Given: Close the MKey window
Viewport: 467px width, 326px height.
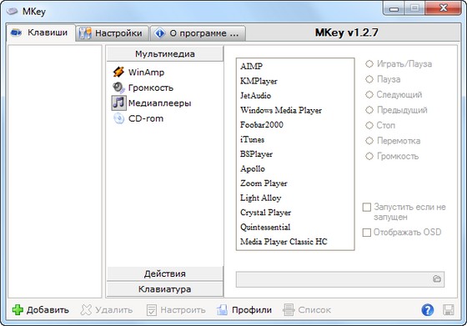Looking at the screenshot, I should coord(443,8).
